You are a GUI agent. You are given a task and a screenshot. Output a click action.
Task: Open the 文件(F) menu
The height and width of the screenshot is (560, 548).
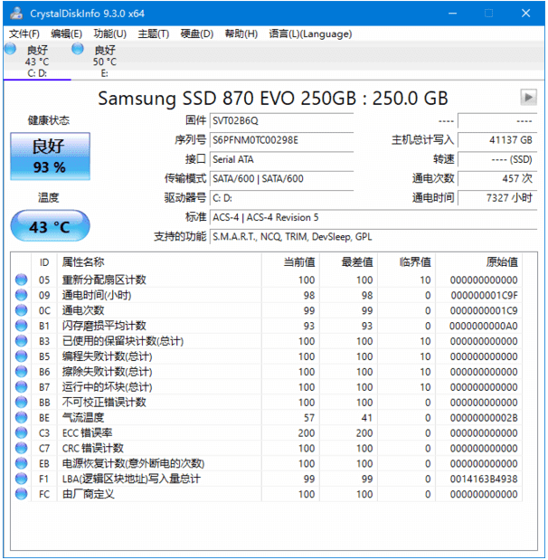24,33
